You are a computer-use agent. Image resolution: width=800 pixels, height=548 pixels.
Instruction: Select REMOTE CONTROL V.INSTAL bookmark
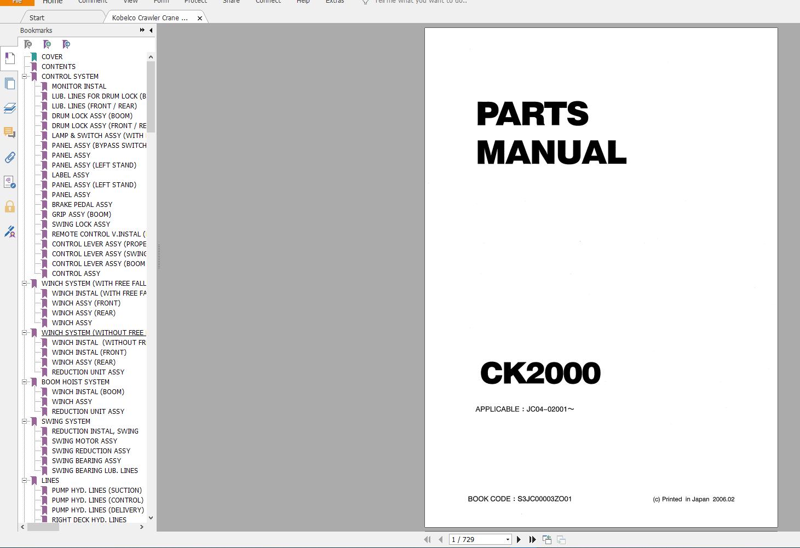pos(99,234)
